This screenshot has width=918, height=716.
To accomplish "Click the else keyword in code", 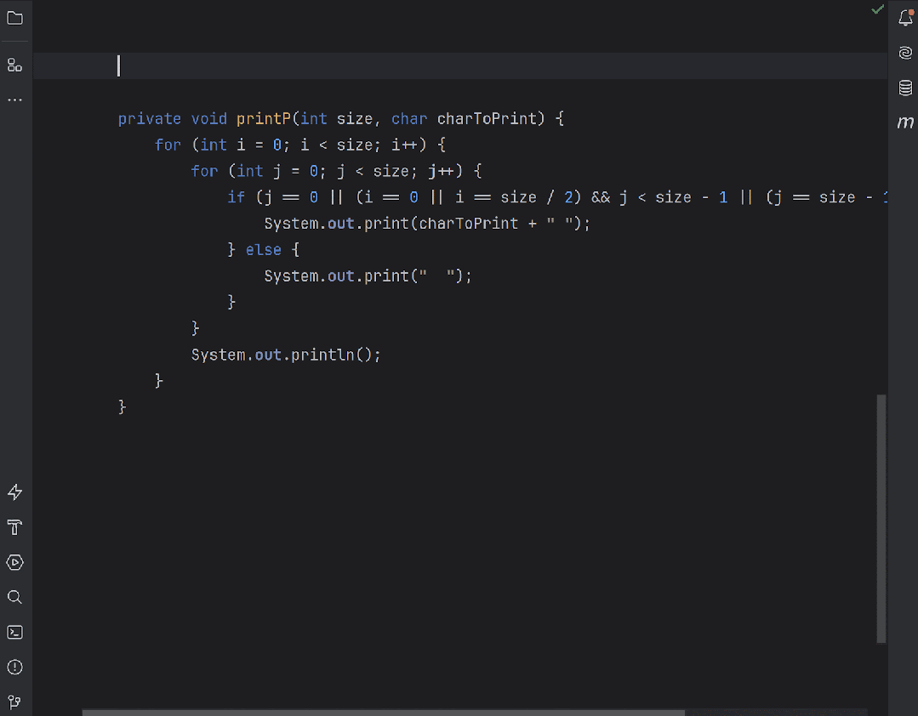I will (x=264, y=250).
